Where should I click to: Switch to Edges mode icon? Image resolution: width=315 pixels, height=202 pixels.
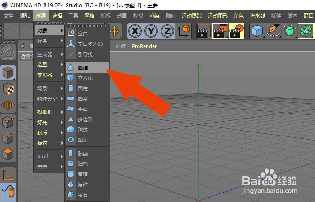(x=8, y=138)
